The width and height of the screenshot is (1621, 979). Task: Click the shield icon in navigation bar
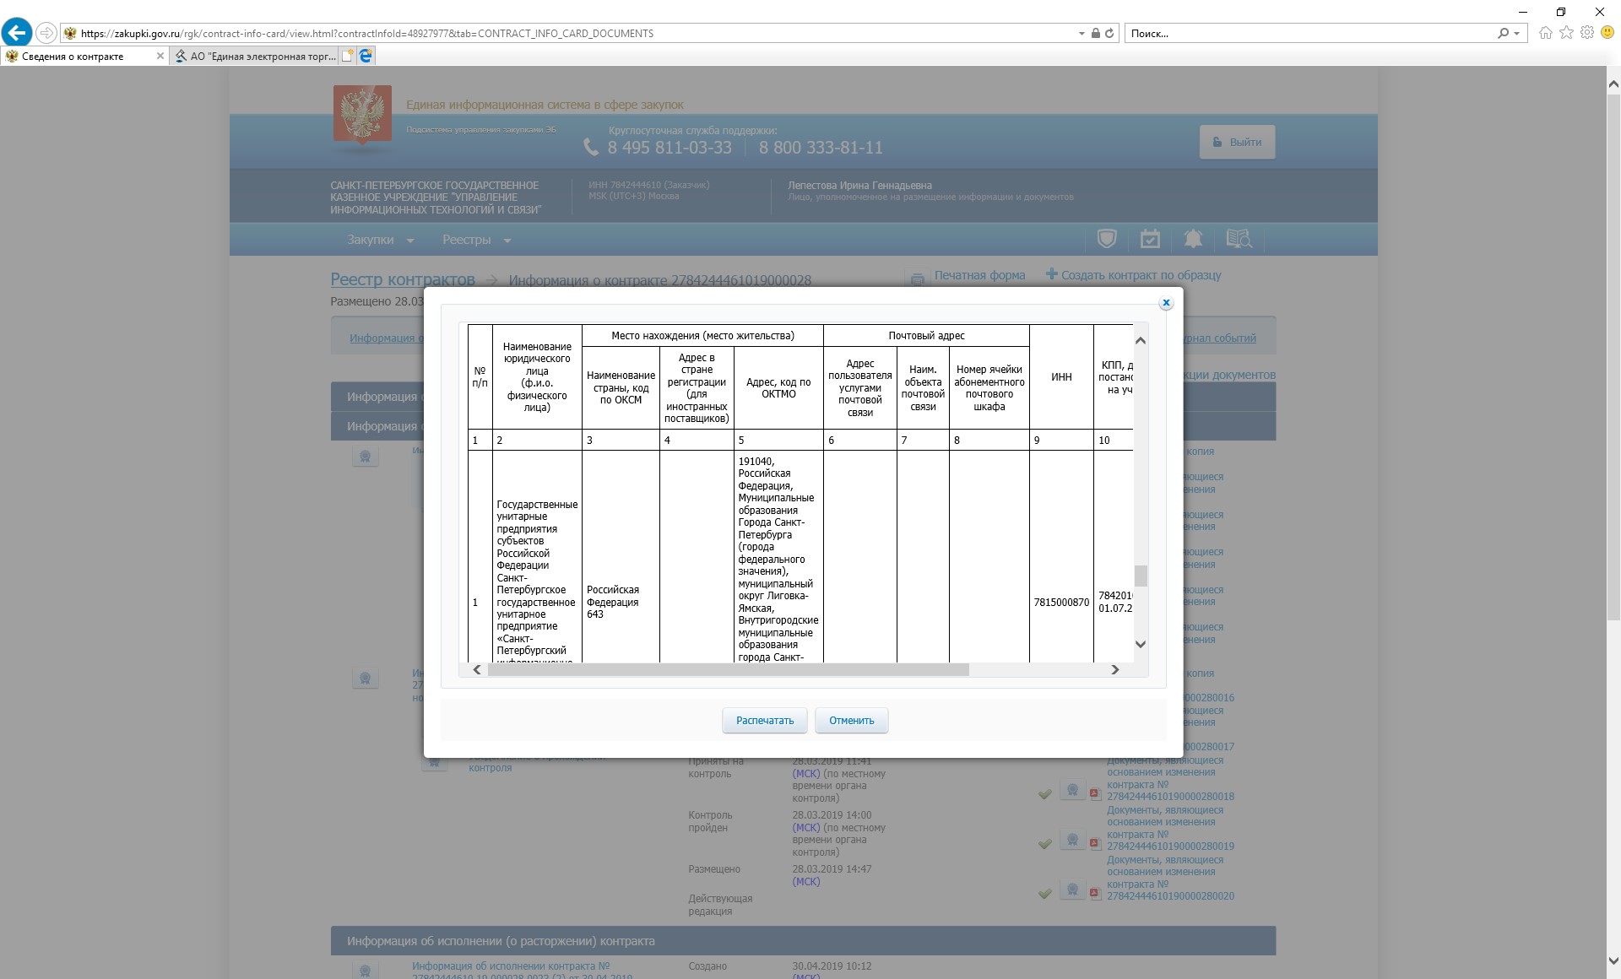click(1106, 240)
